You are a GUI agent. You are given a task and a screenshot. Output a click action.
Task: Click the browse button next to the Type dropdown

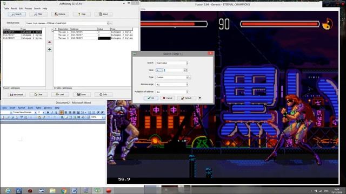point(189,78)
